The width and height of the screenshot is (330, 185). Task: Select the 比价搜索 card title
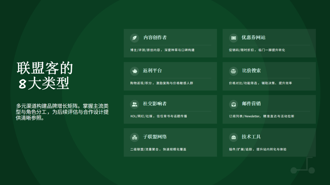point(251,71)
